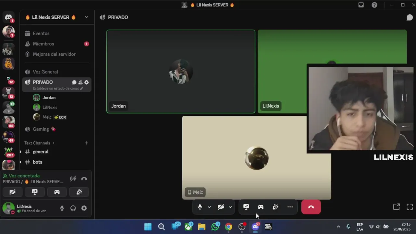Open WhatsApp from the taskbar
The height and width of the screenshot is (234, 416).
(215, 227)
